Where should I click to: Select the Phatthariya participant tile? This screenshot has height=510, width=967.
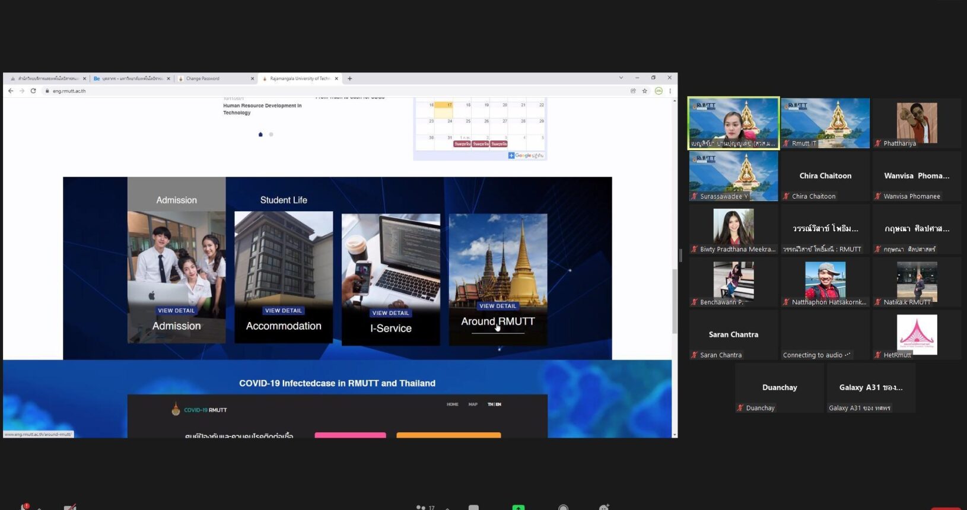coord(917,123)
